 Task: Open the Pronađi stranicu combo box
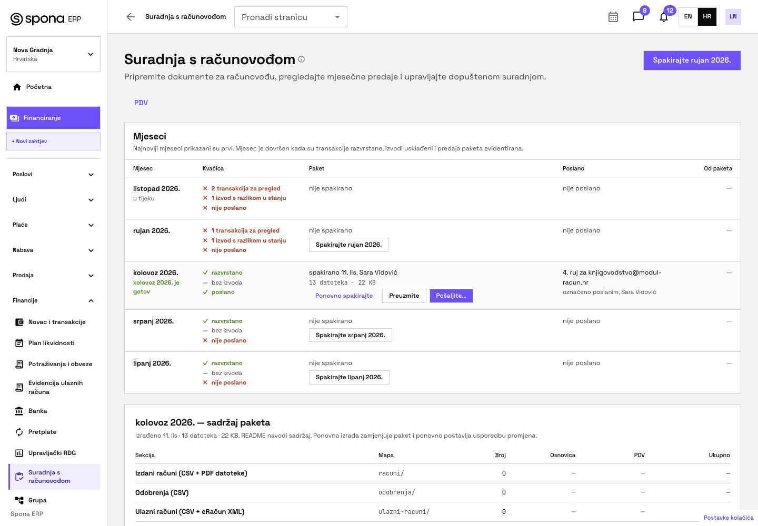291,17
